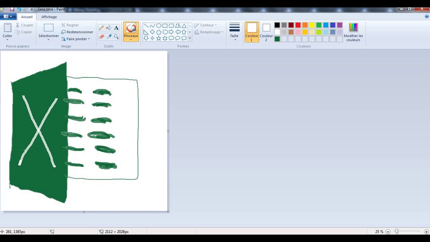
Task: Select the Eraser tool
Action: (101, 36)
